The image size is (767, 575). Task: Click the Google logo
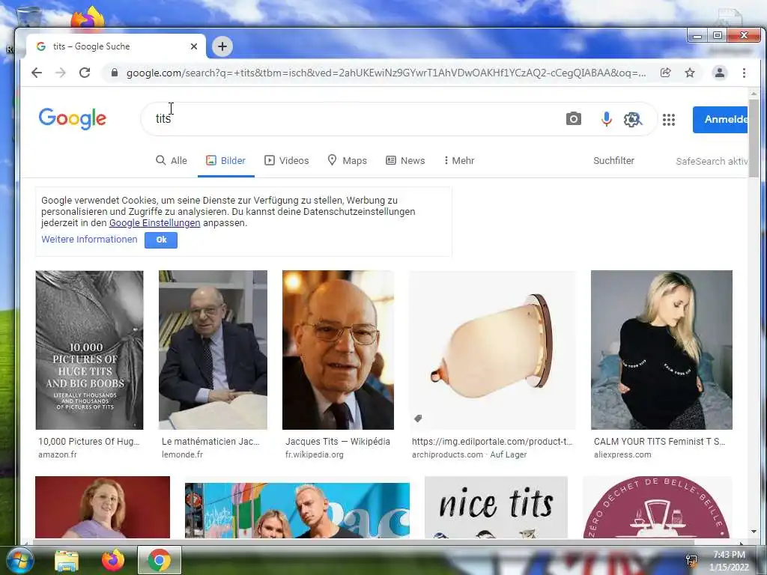pos(73,119)
